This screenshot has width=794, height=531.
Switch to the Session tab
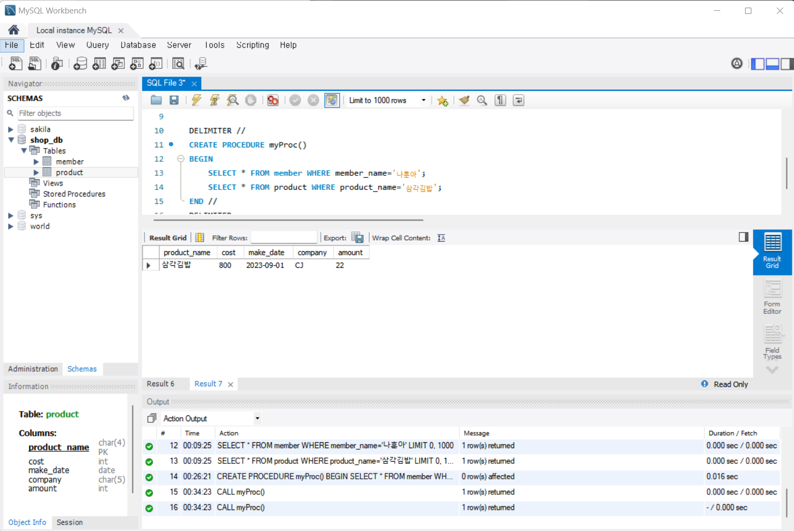(69, 522)
